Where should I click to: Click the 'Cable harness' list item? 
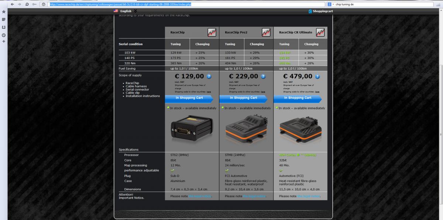(136, 87)
